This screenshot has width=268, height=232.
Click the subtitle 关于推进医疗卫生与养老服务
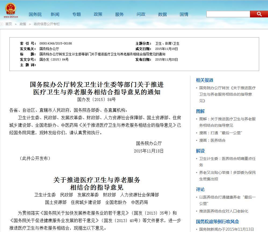(x=97, y=180)
